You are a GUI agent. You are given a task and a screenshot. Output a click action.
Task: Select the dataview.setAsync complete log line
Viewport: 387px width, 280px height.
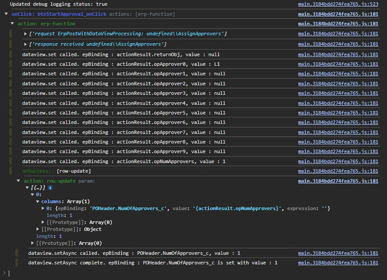153,263
